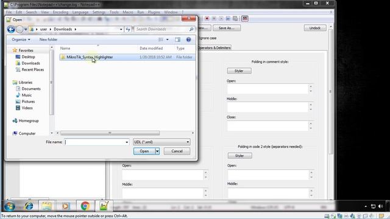Open dialog help icon

pyautogui.click(x=188, y=40)
